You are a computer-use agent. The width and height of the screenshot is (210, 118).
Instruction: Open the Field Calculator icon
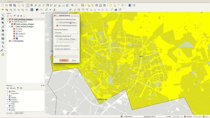click(x=100, y=5)
